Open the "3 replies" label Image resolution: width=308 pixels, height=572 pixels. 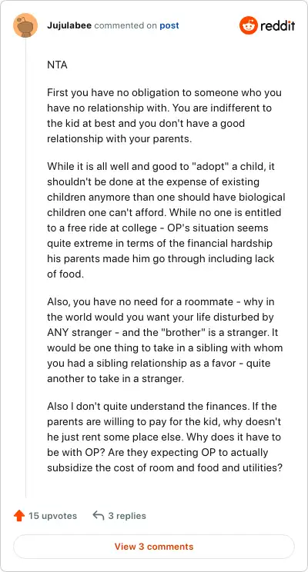click(x=127, y=516)
